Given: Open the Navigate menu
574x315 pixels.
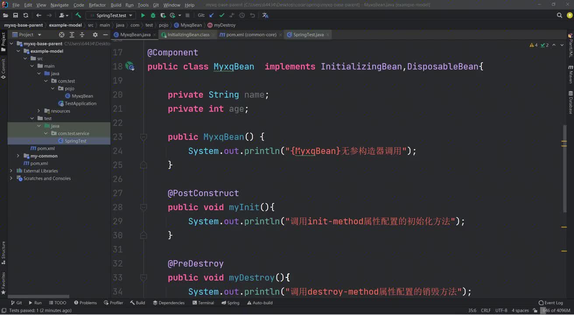Looking at the screenshot, I should click(59, 5).
